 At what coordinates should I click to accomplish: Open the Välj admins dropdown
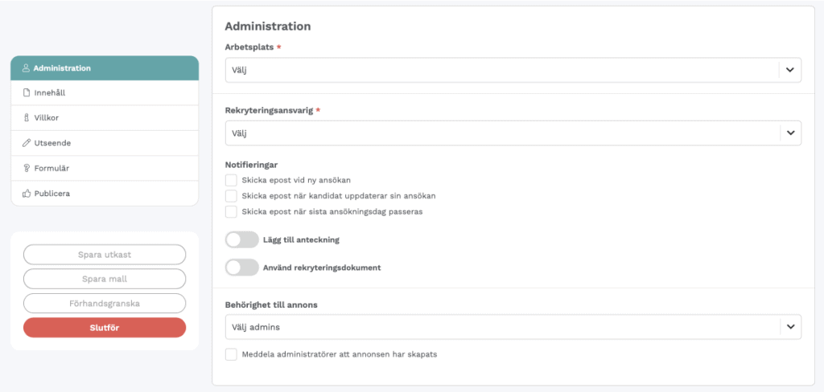(513, 327)
